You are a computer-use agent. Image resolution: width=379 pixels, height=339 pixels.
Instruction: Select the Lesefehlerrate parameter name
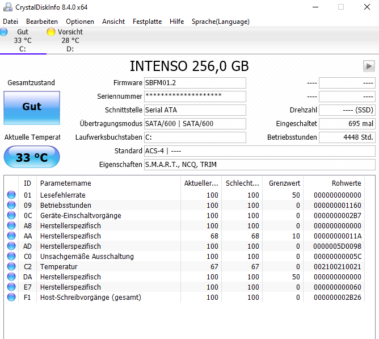[x=62, y=195]
